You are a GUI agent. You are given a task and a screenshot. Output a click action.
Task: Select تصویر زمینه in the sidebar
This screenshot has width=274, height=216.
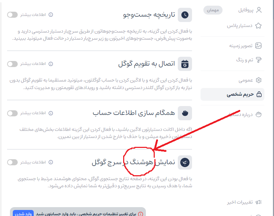245,46
